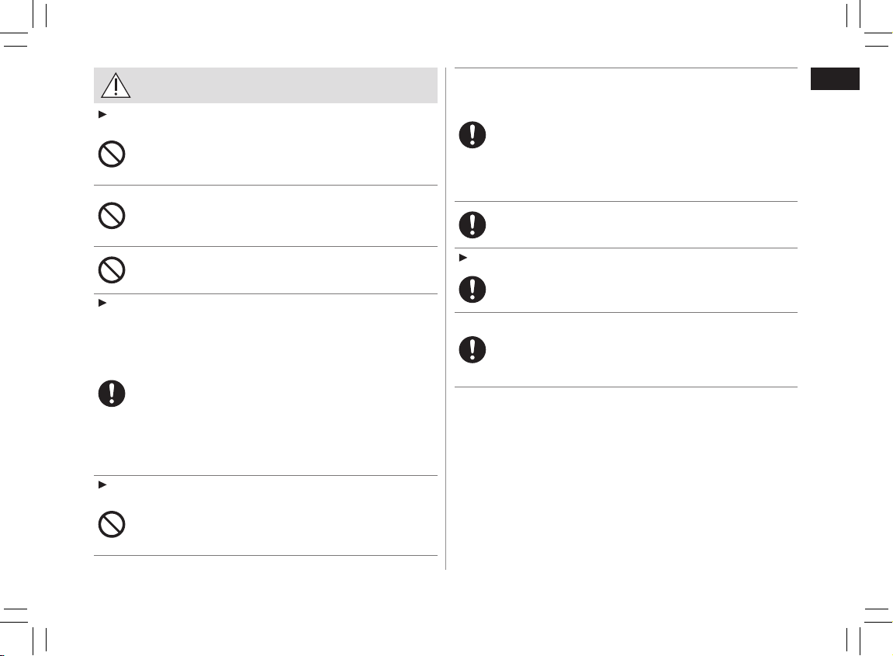The width and height of the screenshot is (893, 656).
Task: Click the horizontal rule atop the right column
Action: [x=625, y=68]
